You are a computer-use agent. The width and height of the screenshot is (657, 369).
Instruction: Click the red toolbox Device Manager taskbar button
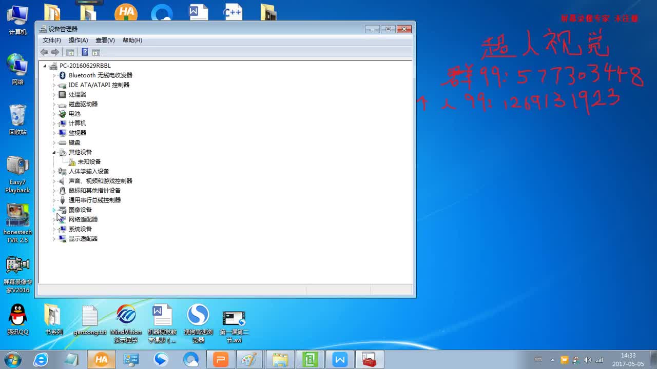[370, 360]
